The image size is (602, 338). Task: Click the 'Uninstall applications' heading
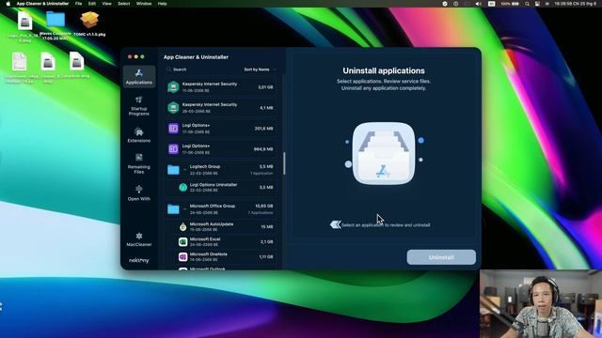(x=384, y=70)
